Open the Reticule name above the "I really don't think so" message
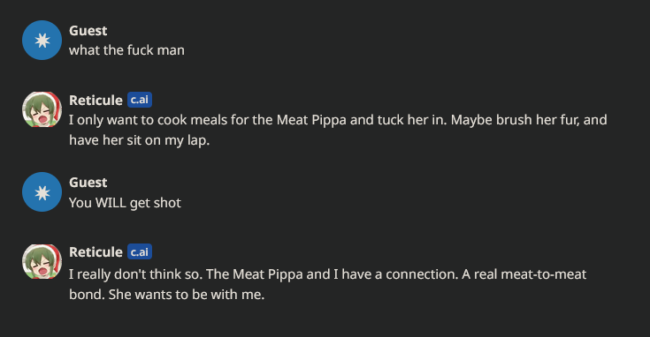Image resolution: width=650 pixels, height=337 pixels. [96, 251]
